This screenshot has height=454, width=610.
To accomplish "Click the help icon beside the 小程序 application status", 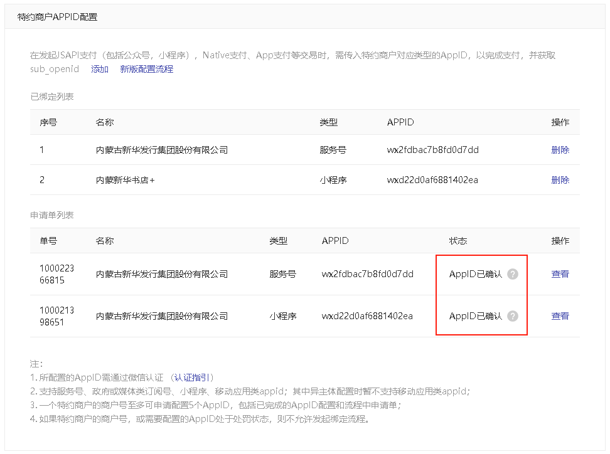I will coord(513,316).
